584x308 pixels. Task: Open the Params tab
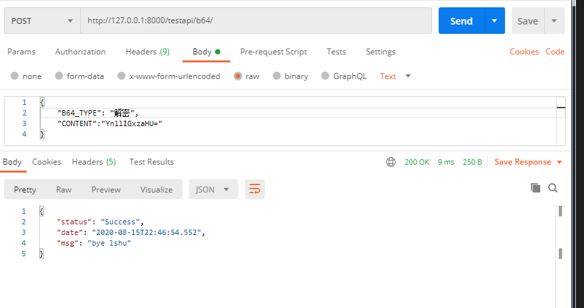[21, 52]
